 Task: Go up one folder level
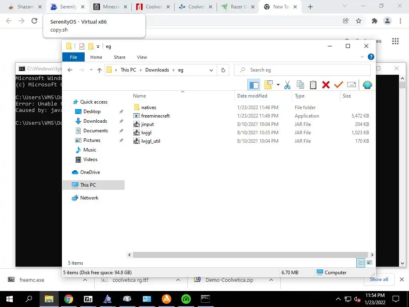tap(99, 70)
